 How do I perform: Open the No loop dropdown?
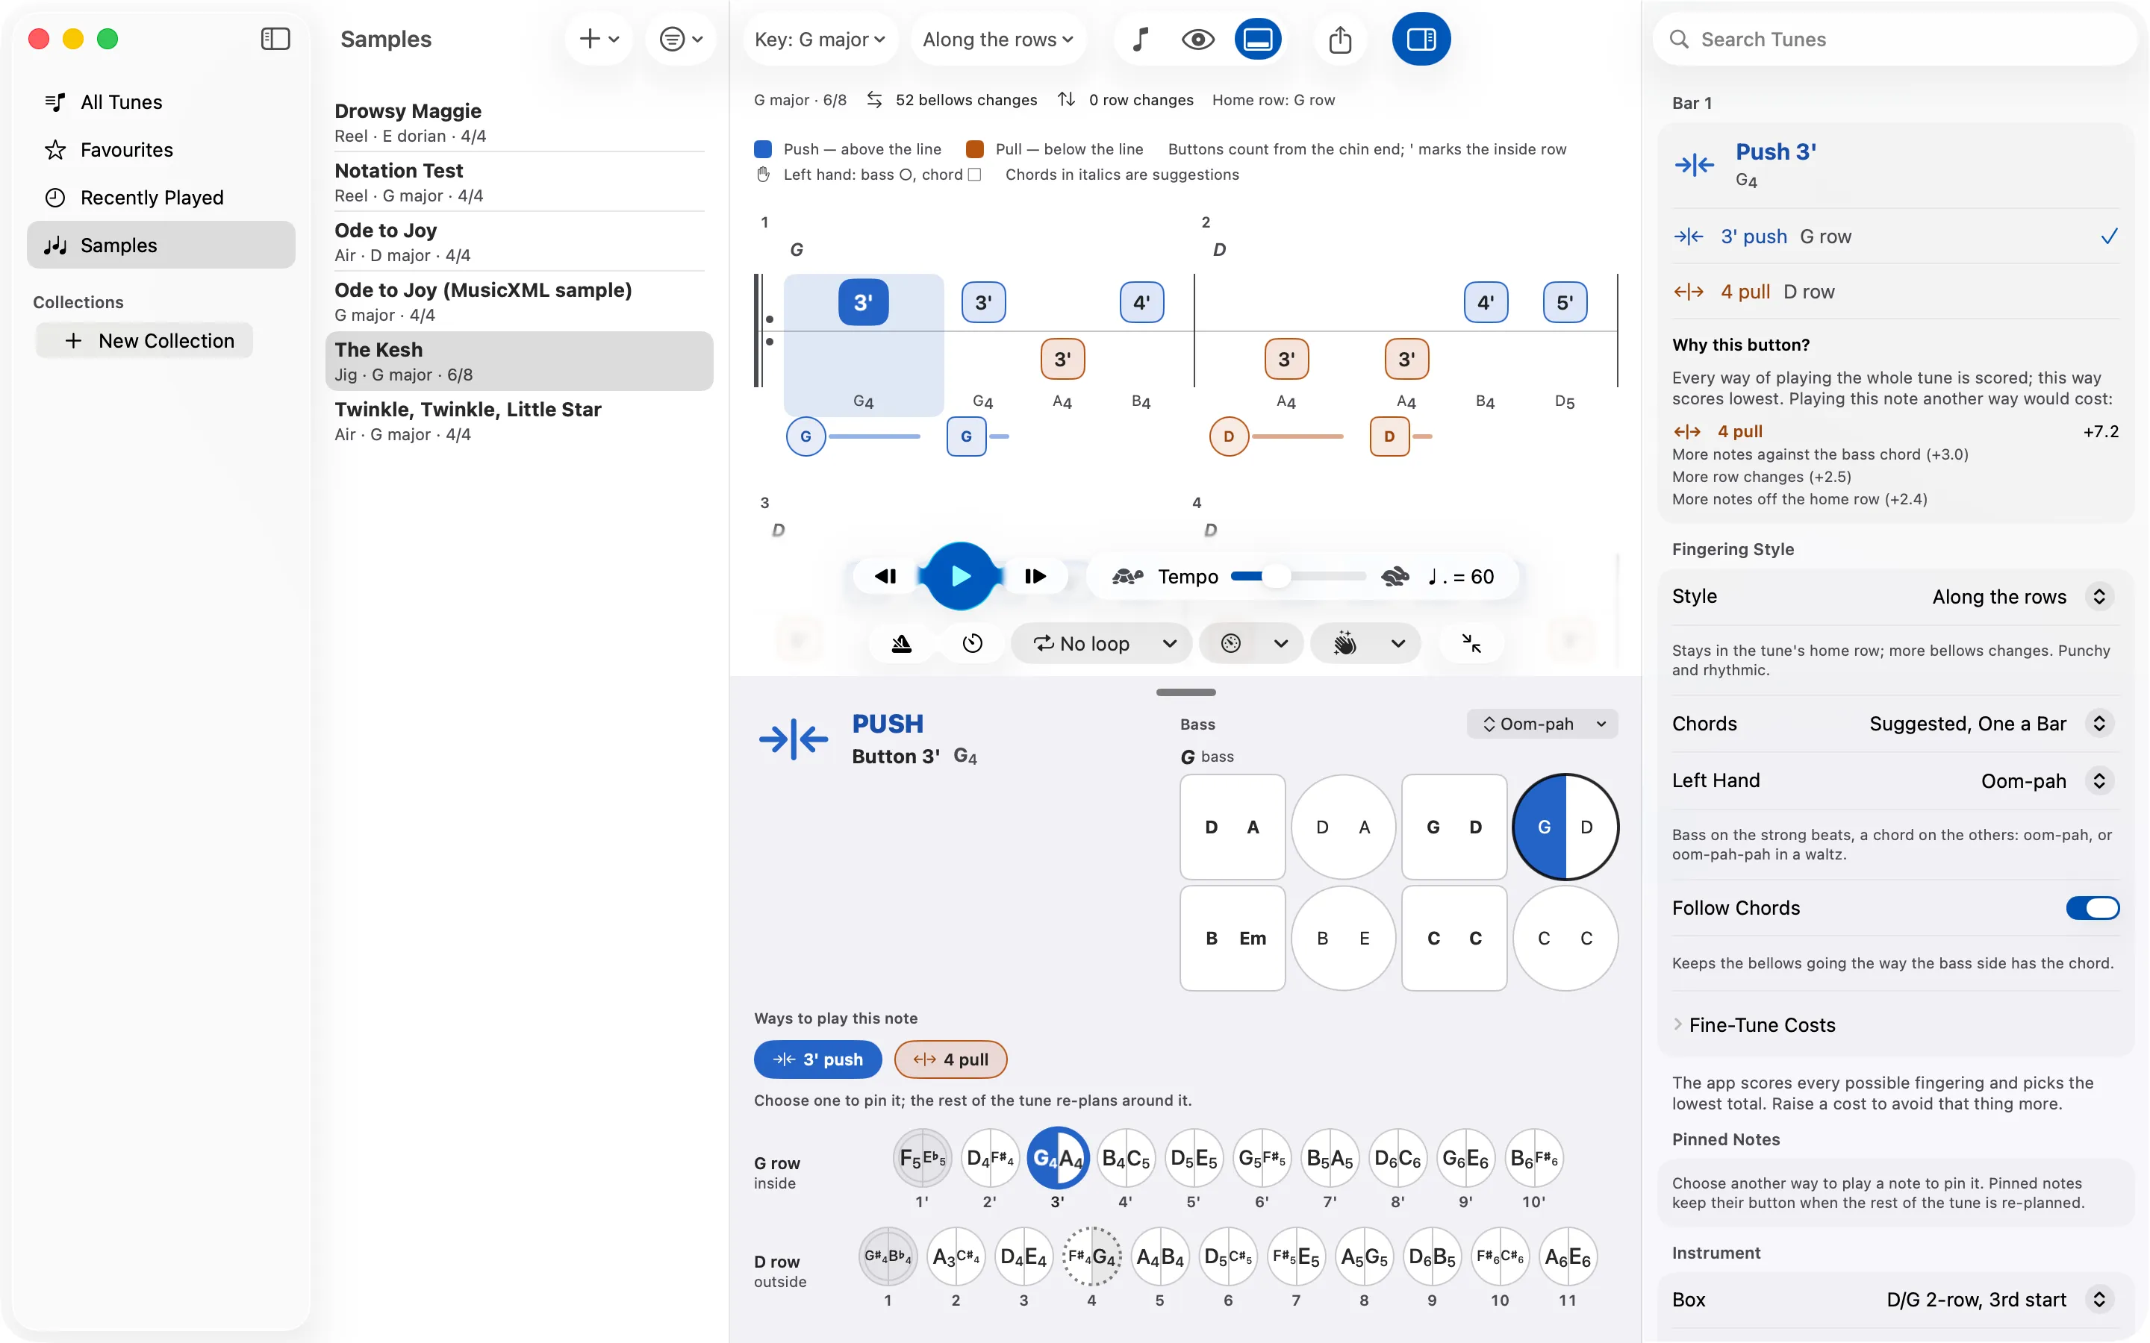pos(1103,643)
